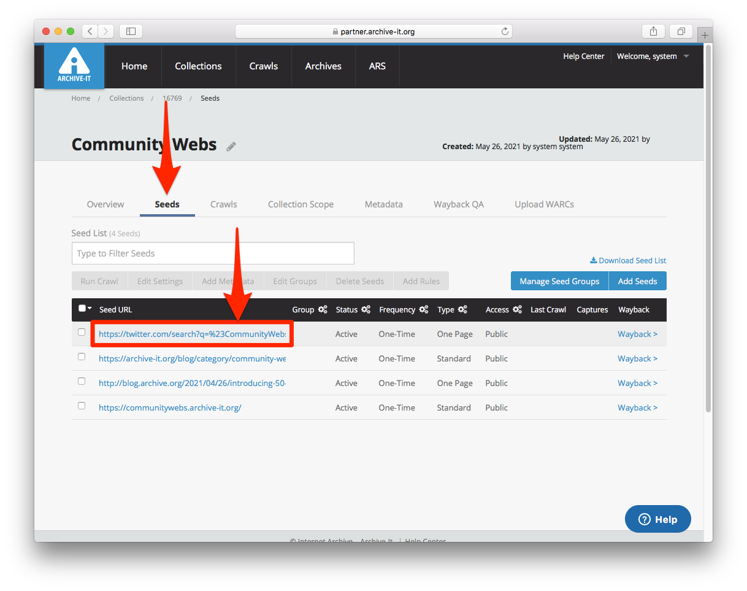The width and height of the screenshot is (747, 591).
Task: Click the Group column settings gears icon
Action: click(x=323, y=310)
